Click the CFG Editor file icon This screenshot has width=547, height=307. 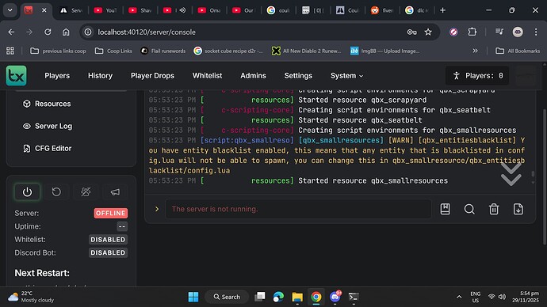pyautogui.click(x=27, y=148)
